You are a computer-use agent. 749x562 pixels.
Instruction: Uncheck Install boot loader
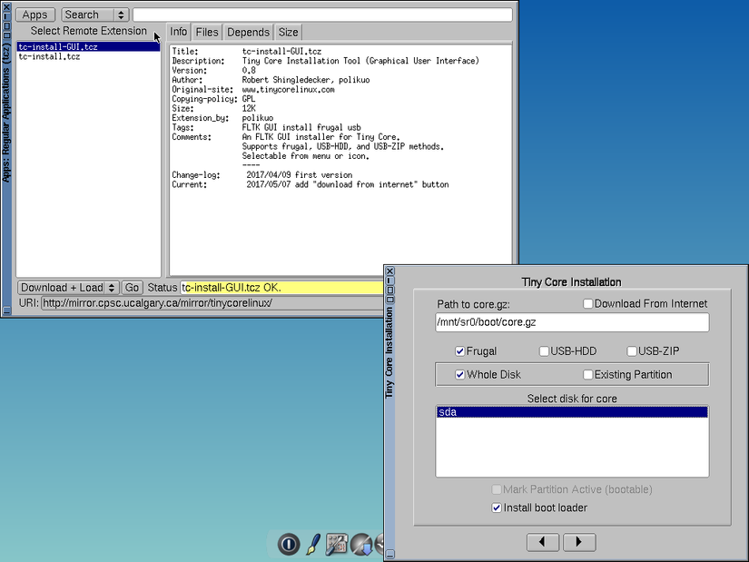pos(497,508)
